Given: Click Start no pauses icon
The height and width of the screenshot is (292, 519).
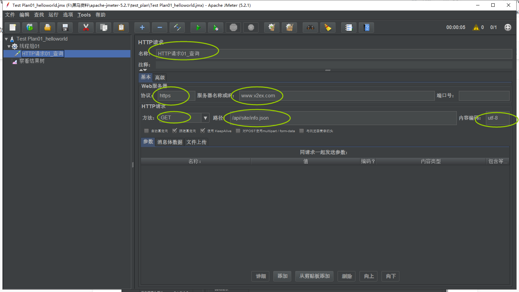Looking at the screenshot, I should [x=216, y=27].
